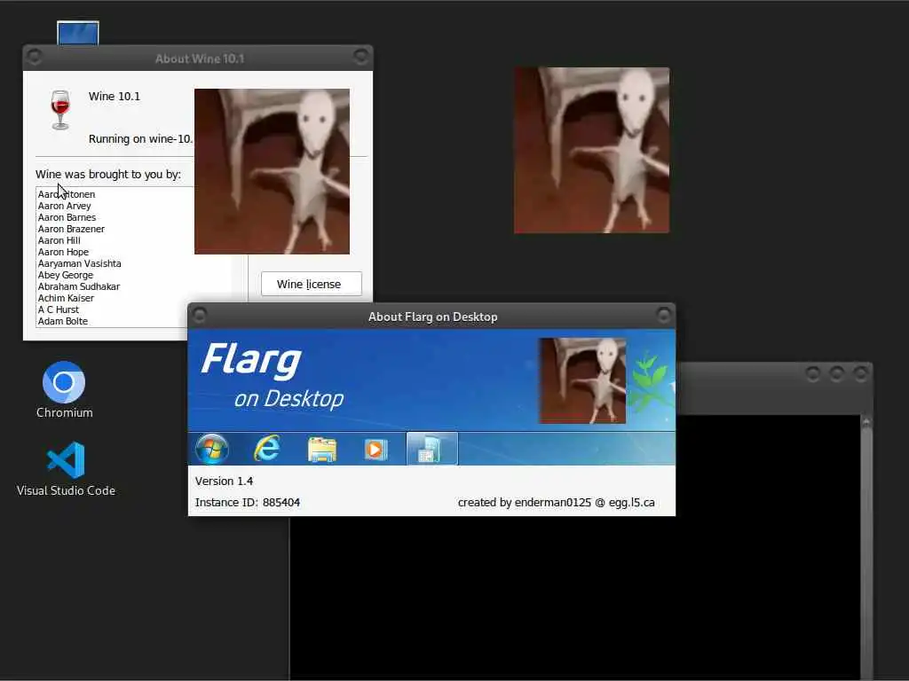Viewport: 909px width, 681px height.
Task: Click the on Desktop text in Flarg banner
Action: [x=289, y=399]
